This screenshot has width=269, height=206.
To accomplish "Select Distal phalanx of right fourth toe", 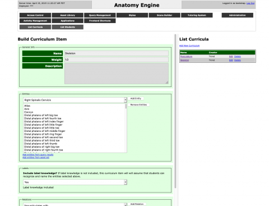I will [x=44, y=150].
